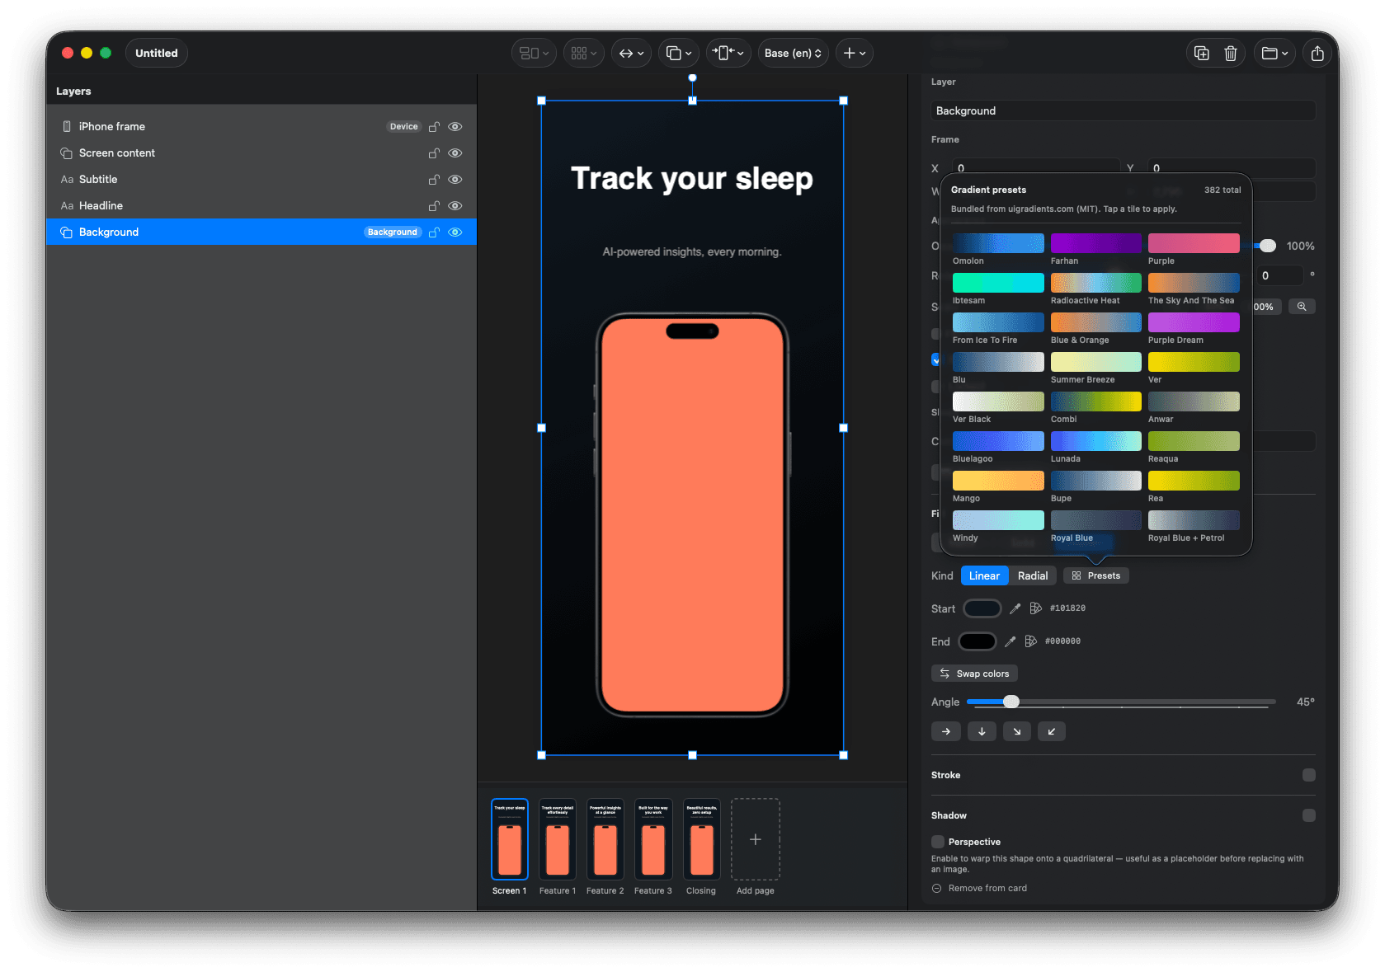Click the duplicate icon in the top toolbar

[1202, 53]
